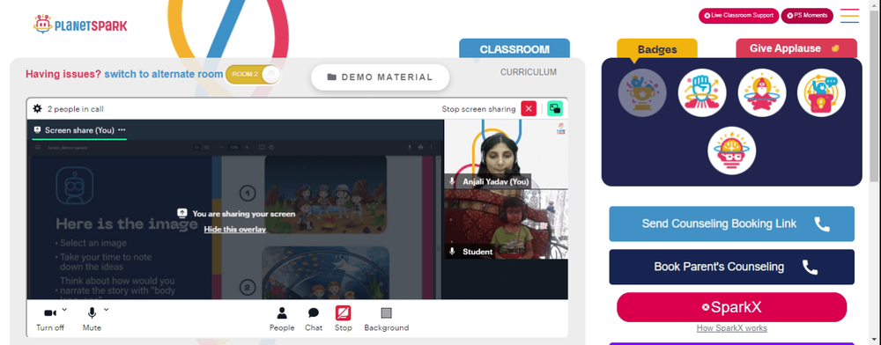Click Hide this overlay link
The image size is (881, 345).
tap(235, 229)
